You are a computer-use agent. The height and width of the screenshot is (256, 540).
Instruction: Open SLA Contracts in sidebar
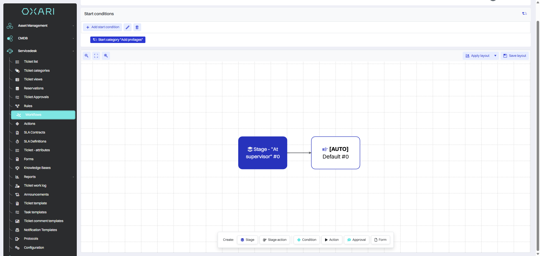[34, 132]
